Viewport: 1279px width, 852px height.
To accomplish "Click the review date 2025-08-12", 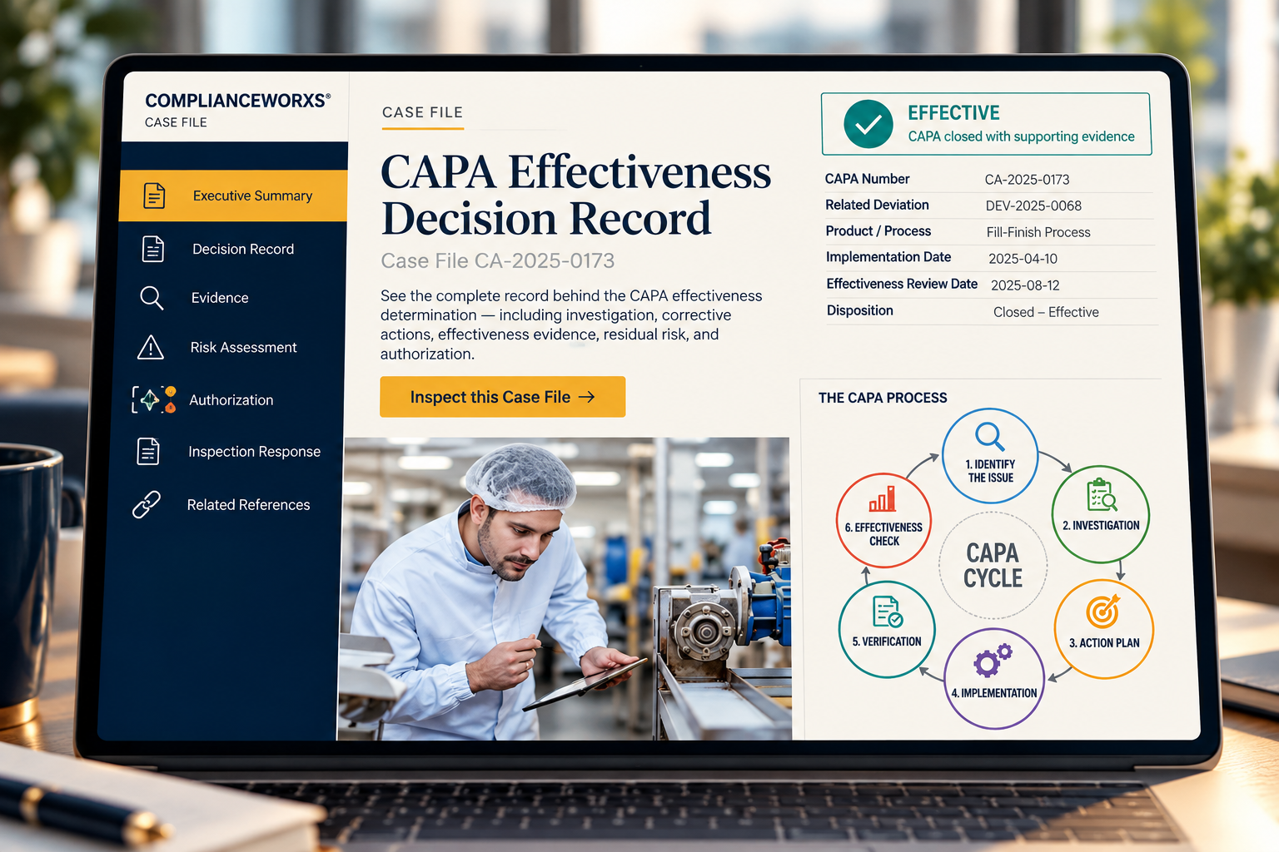I will (x=1025, y=285).
